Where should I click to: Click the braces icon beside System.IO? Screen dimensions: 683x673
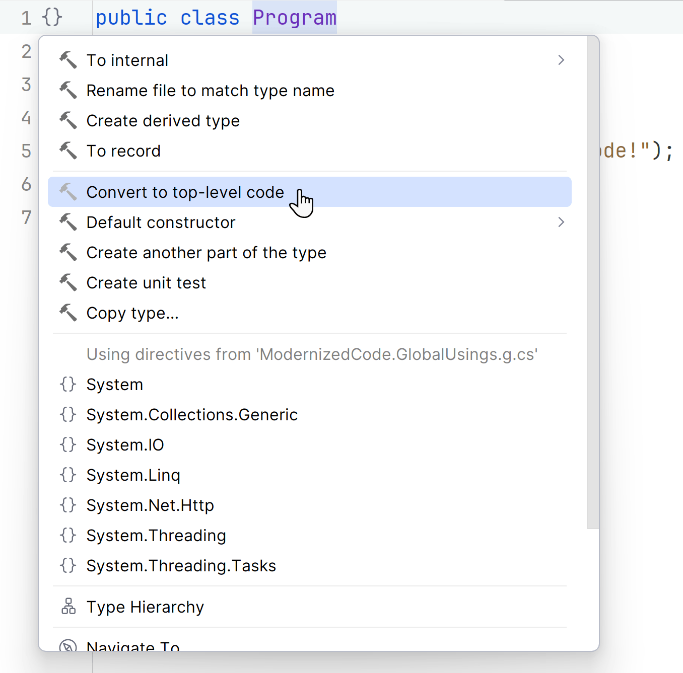[x=68, y=444]
